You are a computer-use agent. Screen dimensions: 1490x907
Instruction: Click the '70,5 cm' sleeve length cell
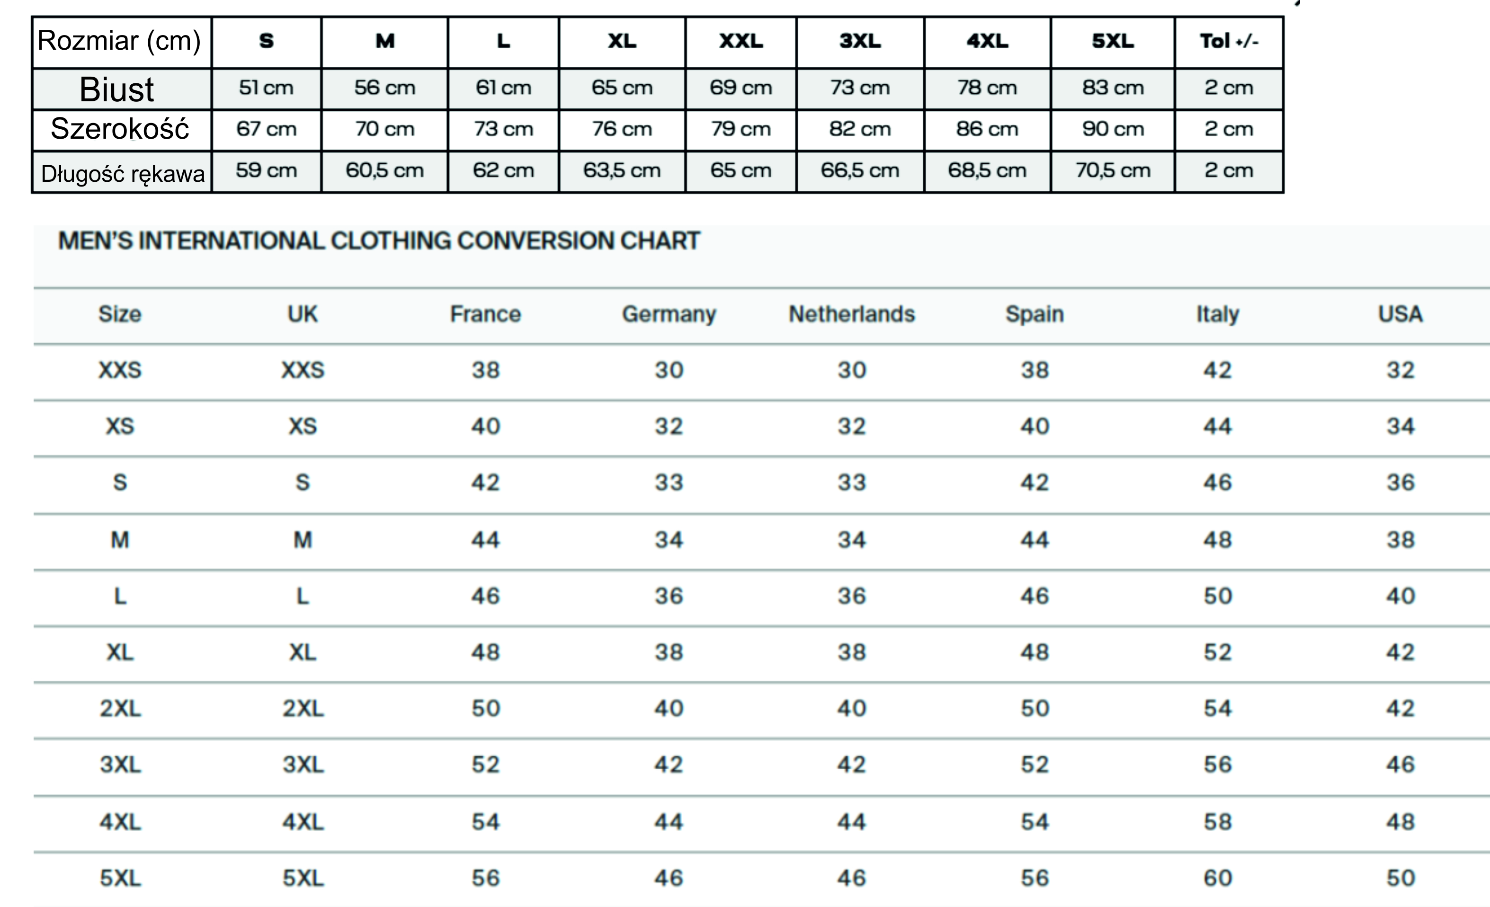pos(1113,170)
